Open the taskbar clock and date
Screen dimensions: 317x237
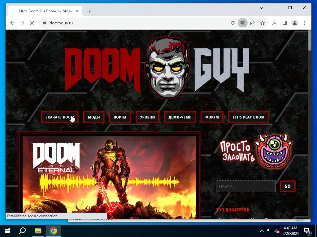290,231
